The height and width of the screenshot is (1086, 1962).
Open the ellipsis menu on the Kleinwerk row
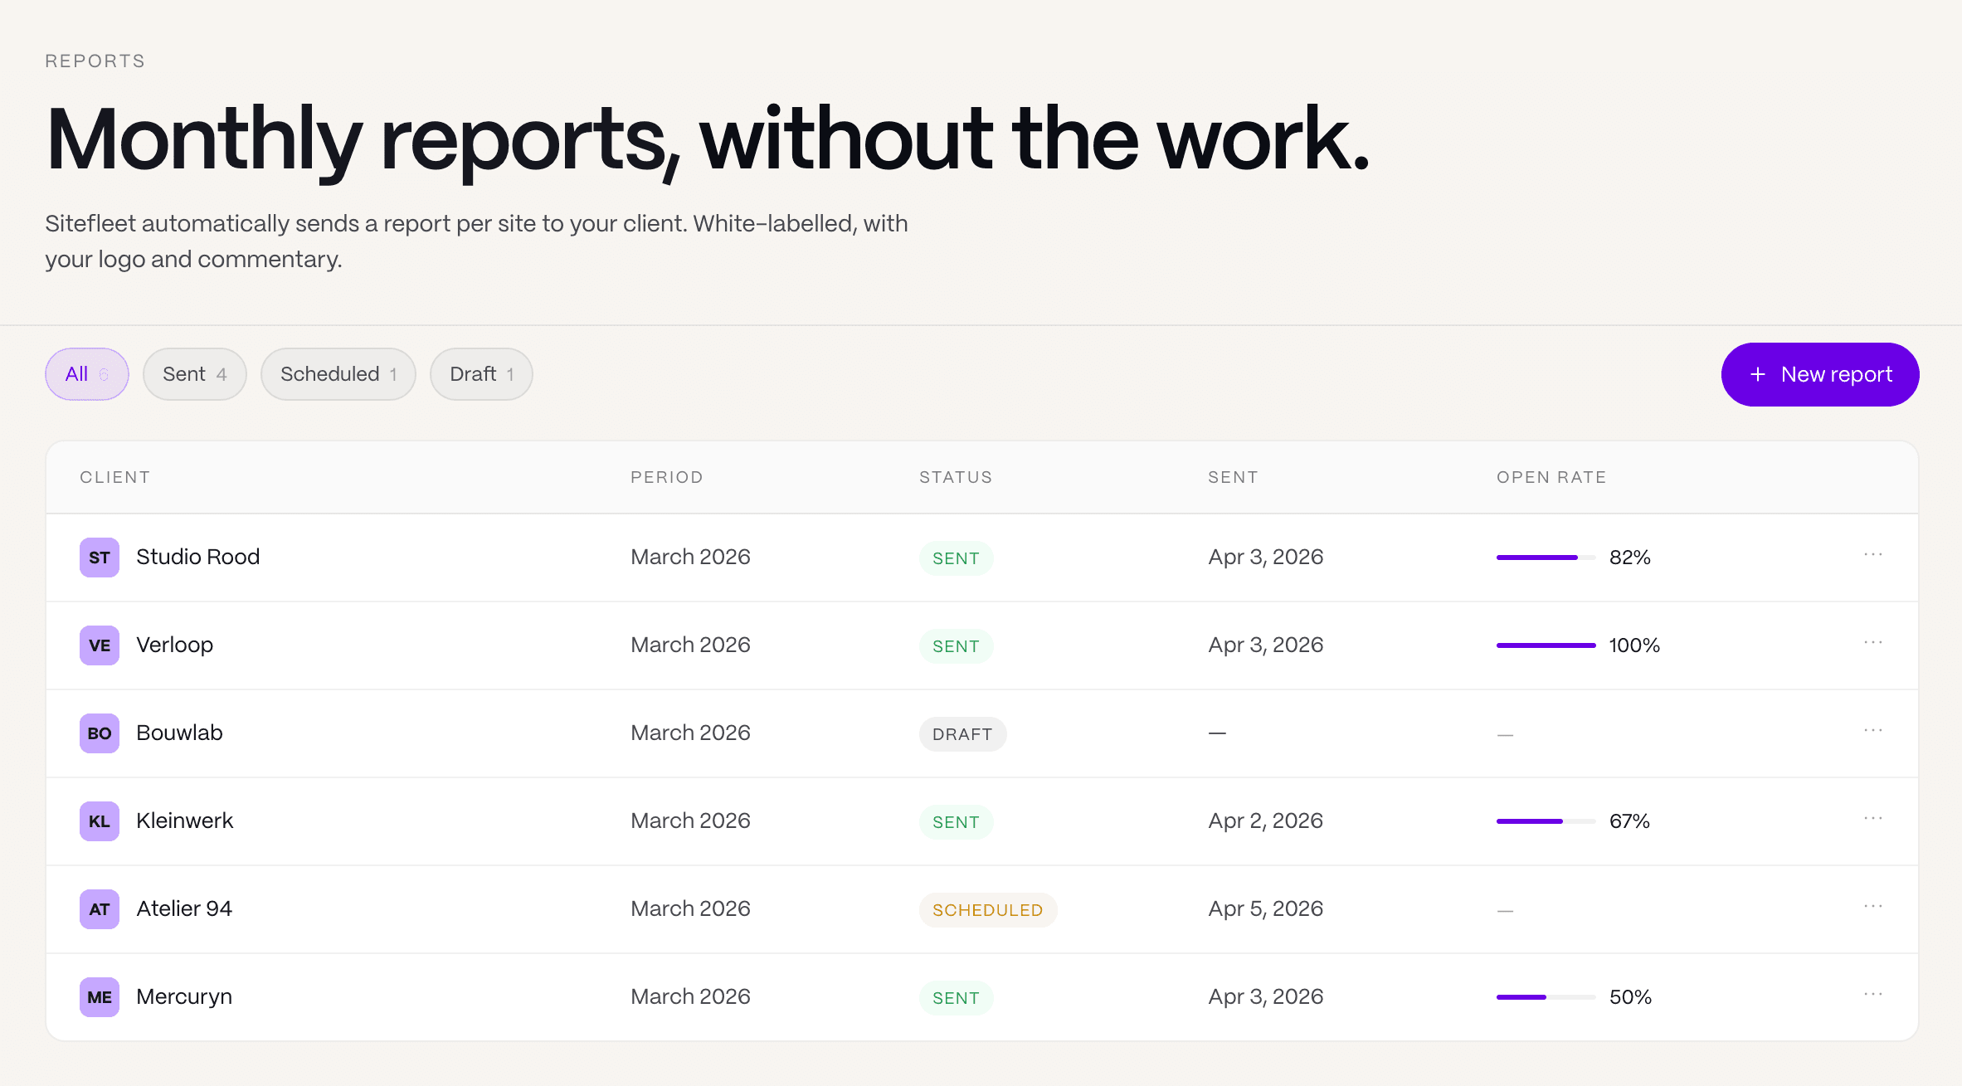coord(1874,820)
